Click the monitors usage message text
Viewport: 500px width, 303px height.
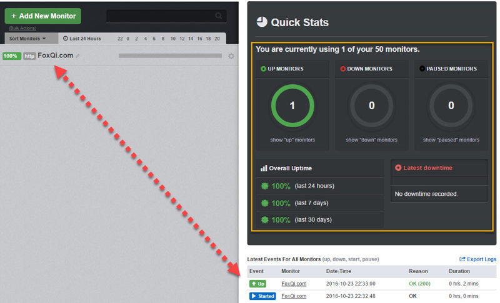337,49
